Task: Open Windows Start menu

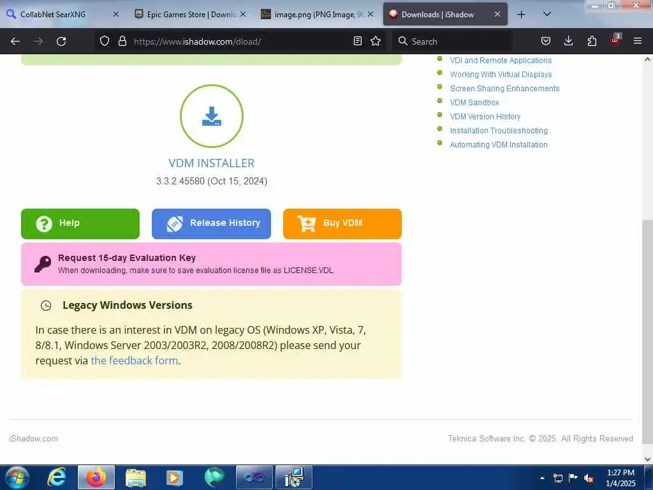Action: pyautogui.click(x=17, y=477)
